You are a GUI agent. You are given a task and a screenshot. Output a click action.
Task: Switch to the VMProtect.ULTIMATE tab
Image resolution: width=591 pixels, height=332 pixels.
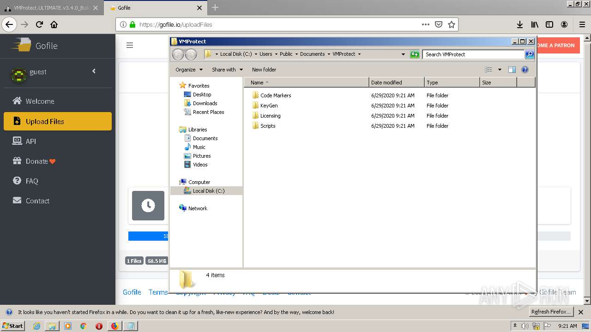52,8
